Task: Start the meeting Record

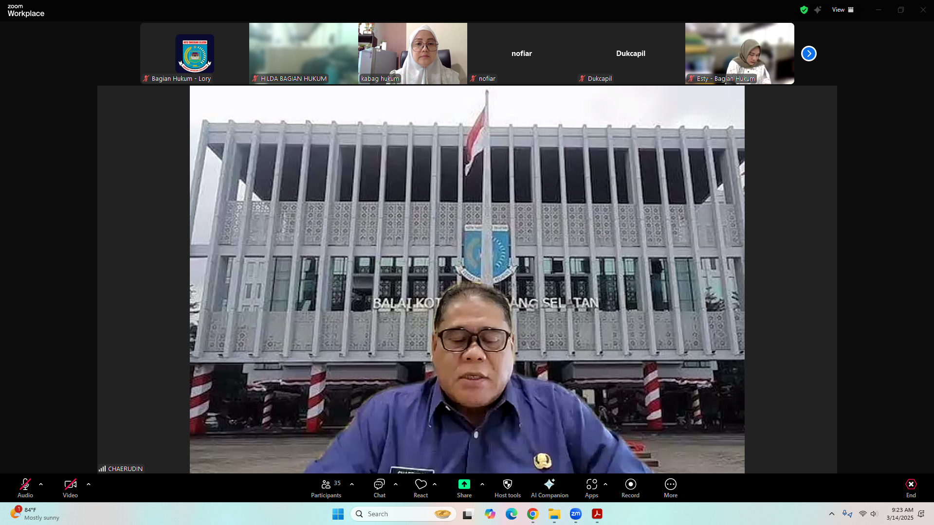Action: pyautogui.click(x=630, y=488)
